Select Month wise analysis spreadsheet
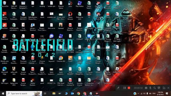The height and width of the screenshot is (96, 171). [5, 60]
